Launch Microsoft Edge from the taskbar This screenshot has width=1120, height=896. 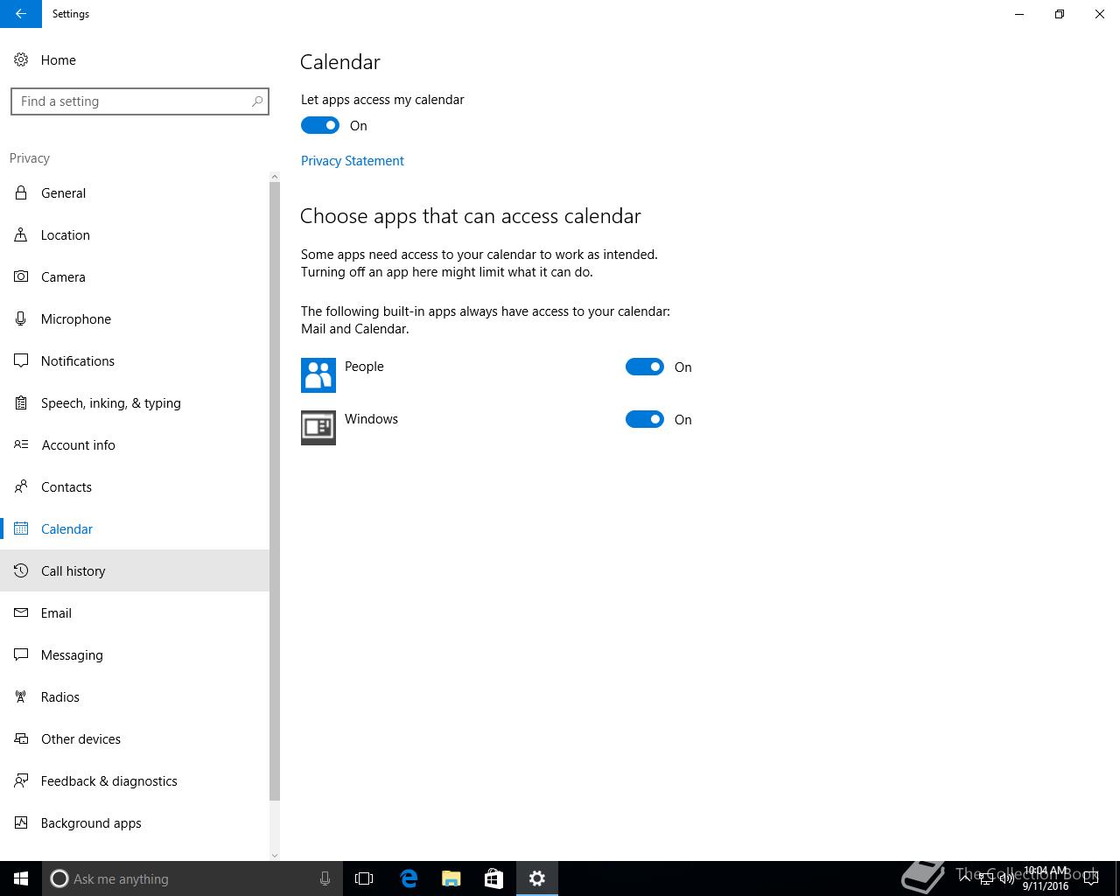pos(409,878)
